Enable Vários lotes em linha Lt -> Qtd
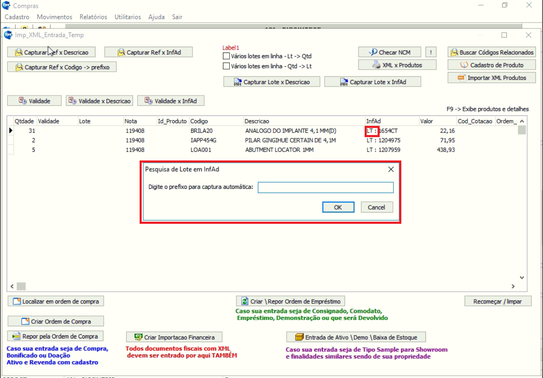This screenshot has height=378, width=543. [x=226, y=56]
